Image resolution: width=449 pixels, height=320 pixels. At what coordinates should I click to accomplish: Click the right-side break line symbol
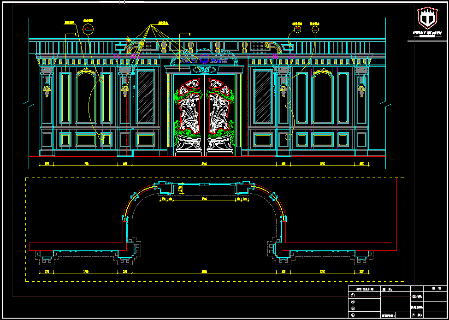coord(385,104)
